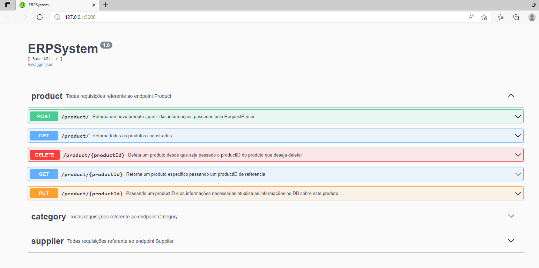Click the browser profile avatar icon
The height and width of the screenshot is (268, 539).
click(532, 17)
